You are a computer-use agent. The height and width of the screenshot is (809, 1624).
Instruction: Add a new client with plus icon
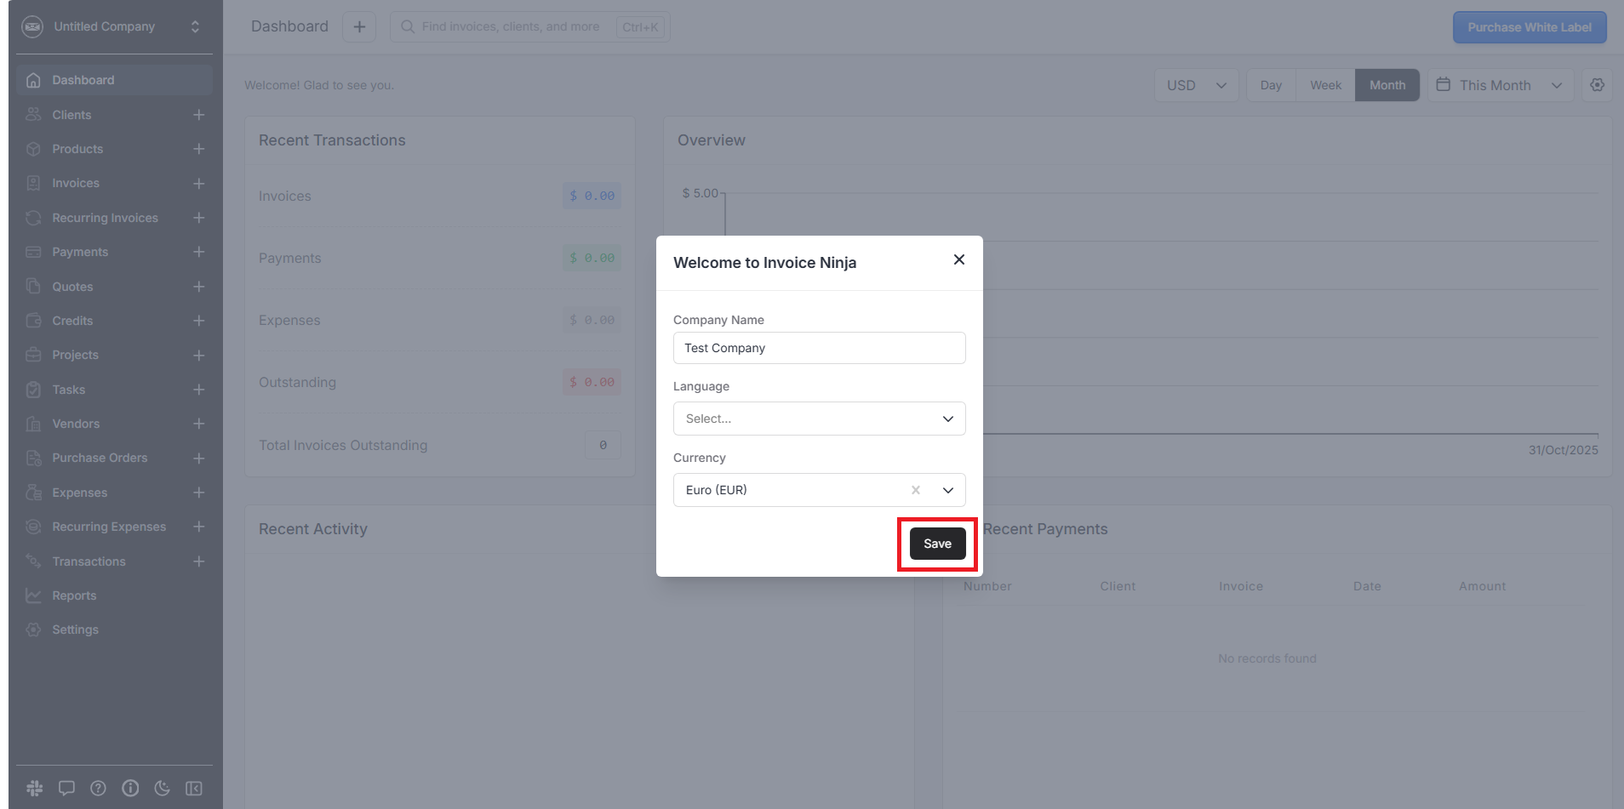click(198, 115)
